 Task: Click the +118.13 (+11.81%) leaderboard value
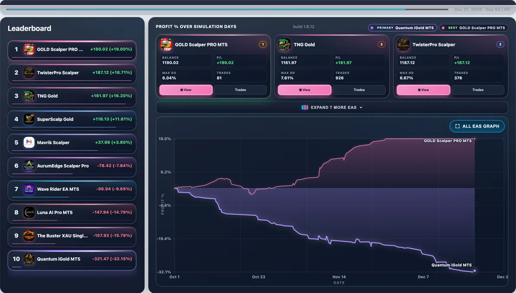112,119
